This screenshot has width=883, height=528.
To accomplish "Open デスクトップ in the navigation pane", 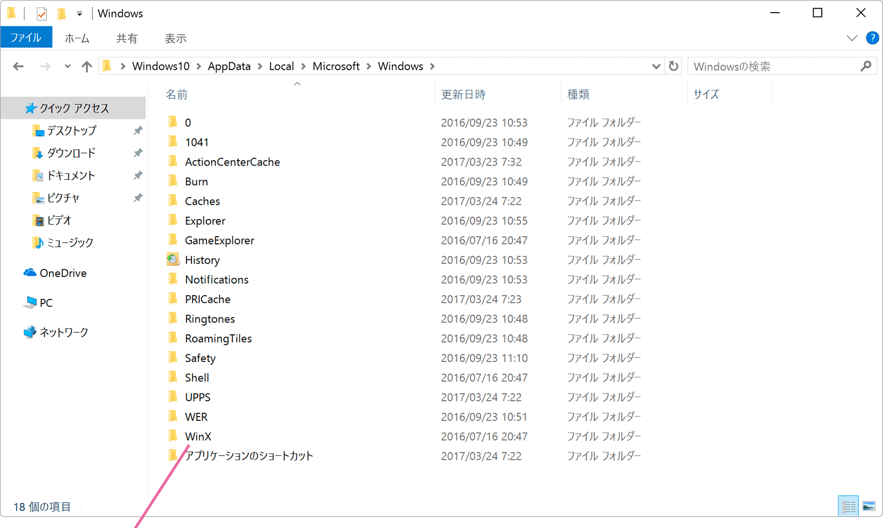I will [x=72, y=131].
